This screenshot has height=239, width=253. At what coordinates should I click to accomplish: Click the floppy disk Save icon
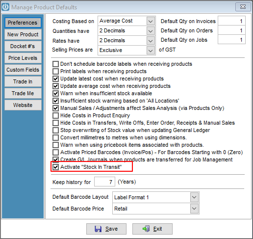coord(98,229)
